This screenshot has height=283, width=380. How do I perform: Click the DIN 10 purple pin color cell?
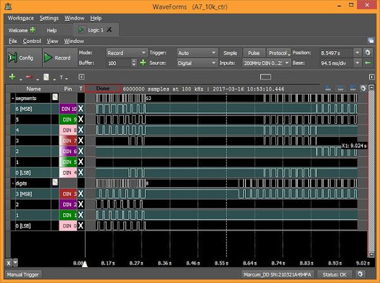(68, 109)
